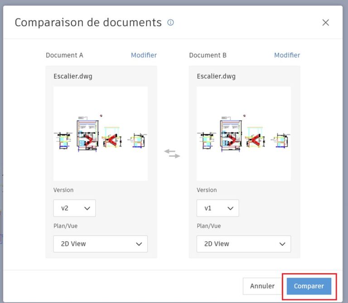Click the info icon beside Comparaison de documents

170,22
